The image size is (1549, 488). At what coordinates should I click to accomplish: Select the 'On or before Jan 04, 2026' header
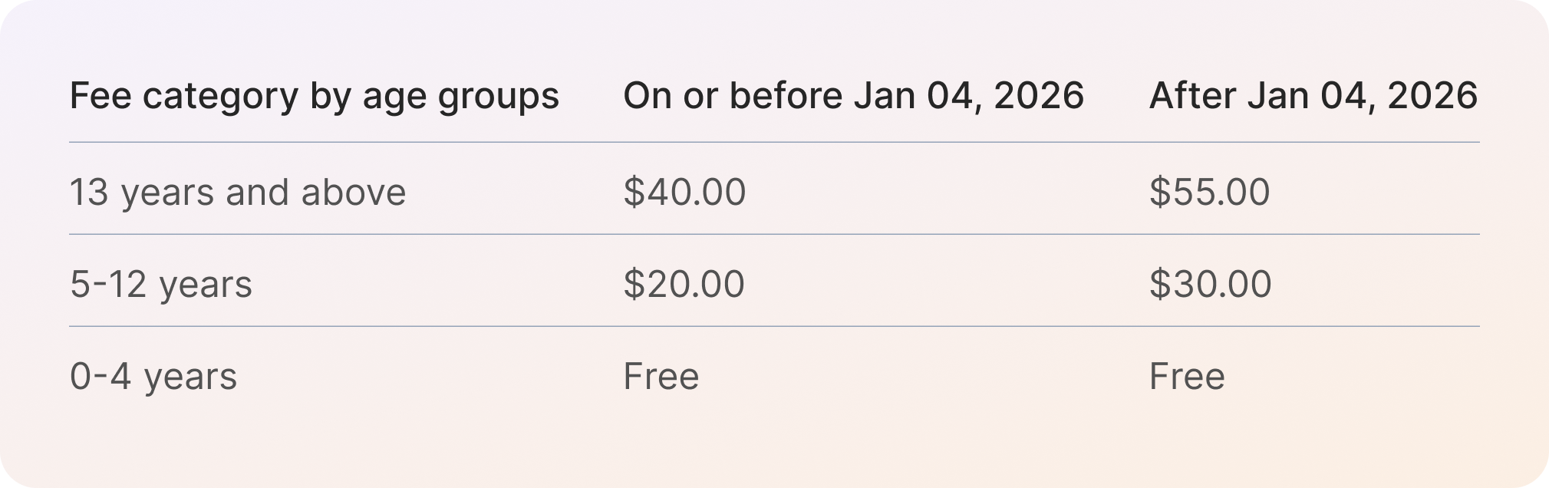(853, 96)
